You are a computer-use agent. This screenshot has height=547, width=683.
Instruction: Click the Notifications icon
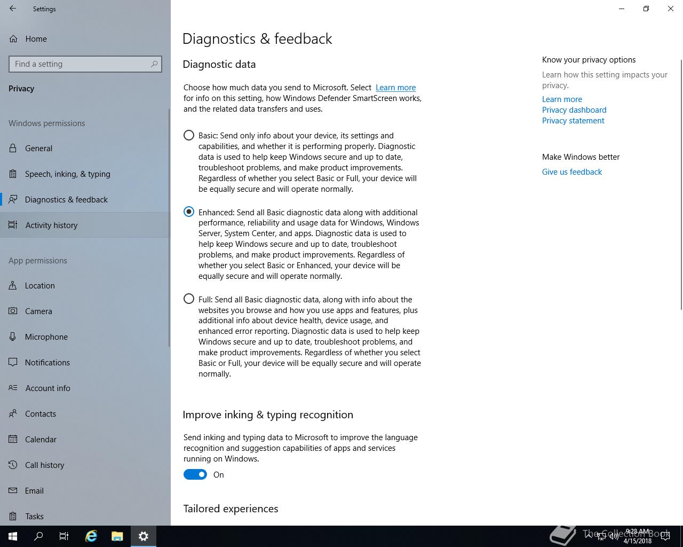(x=13, y=362)
